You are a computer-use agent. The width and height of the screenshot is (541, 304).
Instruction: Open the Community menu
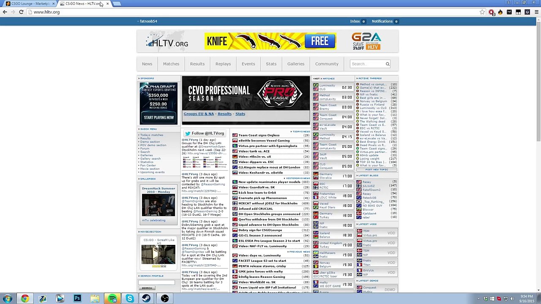point(327,64)
